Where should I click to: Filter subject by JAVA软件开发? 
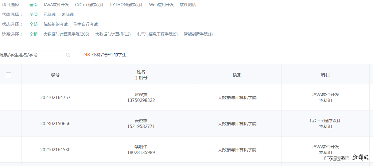tap(56, 5)
